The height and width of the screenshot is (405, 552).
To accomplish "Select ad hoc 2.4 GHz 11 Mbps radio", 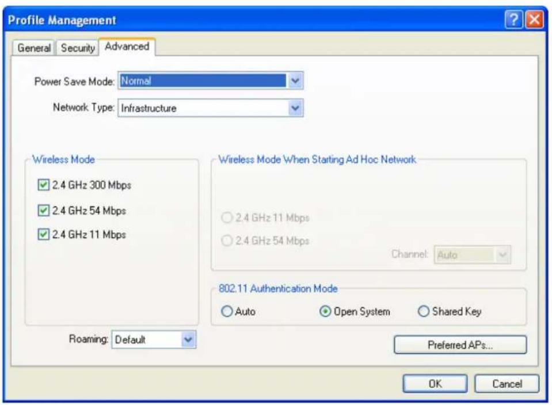I will coord(227,217).
